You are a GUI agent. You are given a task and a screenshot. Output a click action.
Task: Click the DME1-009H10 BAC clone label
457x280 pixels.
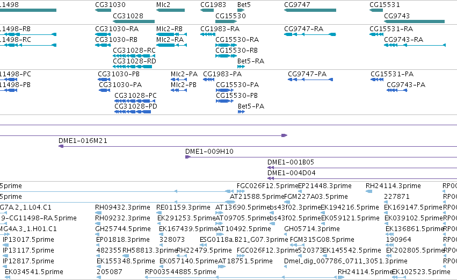coord(209,152)
